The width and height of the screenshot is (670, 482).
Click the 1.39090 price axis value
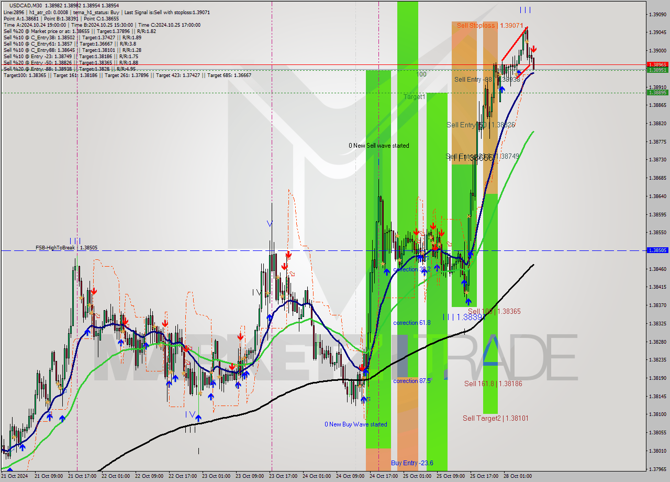pyautogui.click(x=657, y=14)
